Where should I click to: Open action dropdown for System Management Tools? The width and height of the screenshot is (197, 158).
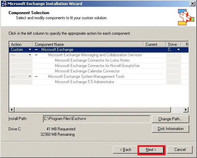point(30,76)
